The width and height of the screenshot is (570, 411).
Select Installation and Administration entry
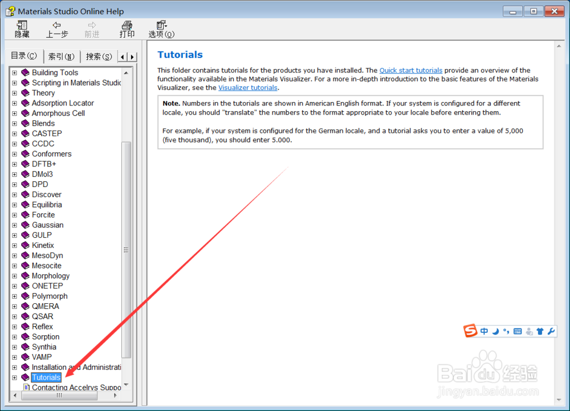tap(76, 368)
